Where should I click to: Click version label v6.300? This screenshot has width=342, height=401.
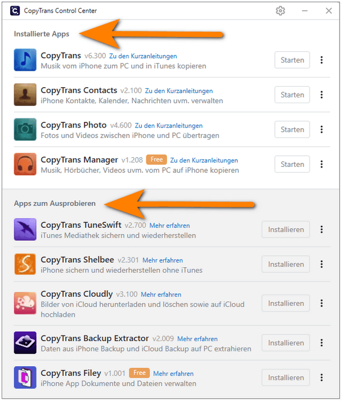click(x=95, y=56)
